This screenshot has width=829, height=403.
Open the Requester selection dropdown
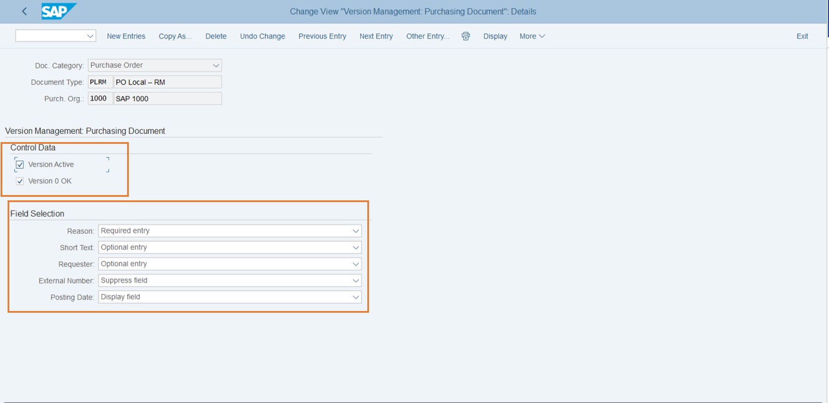(x=356, y=264)
